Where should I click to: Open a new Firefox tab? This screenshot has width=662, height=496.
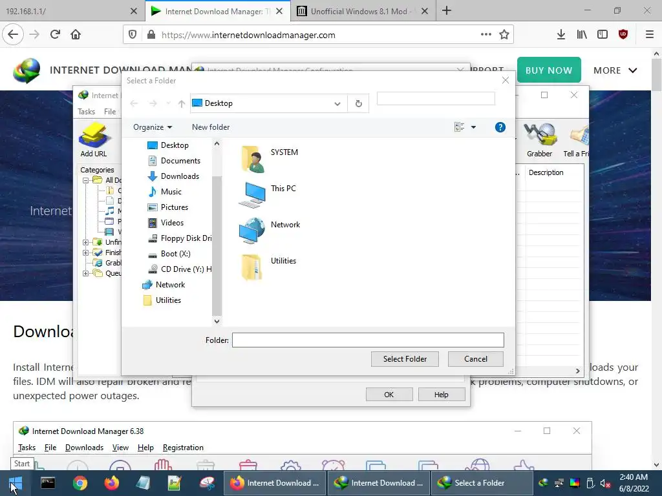447,11
